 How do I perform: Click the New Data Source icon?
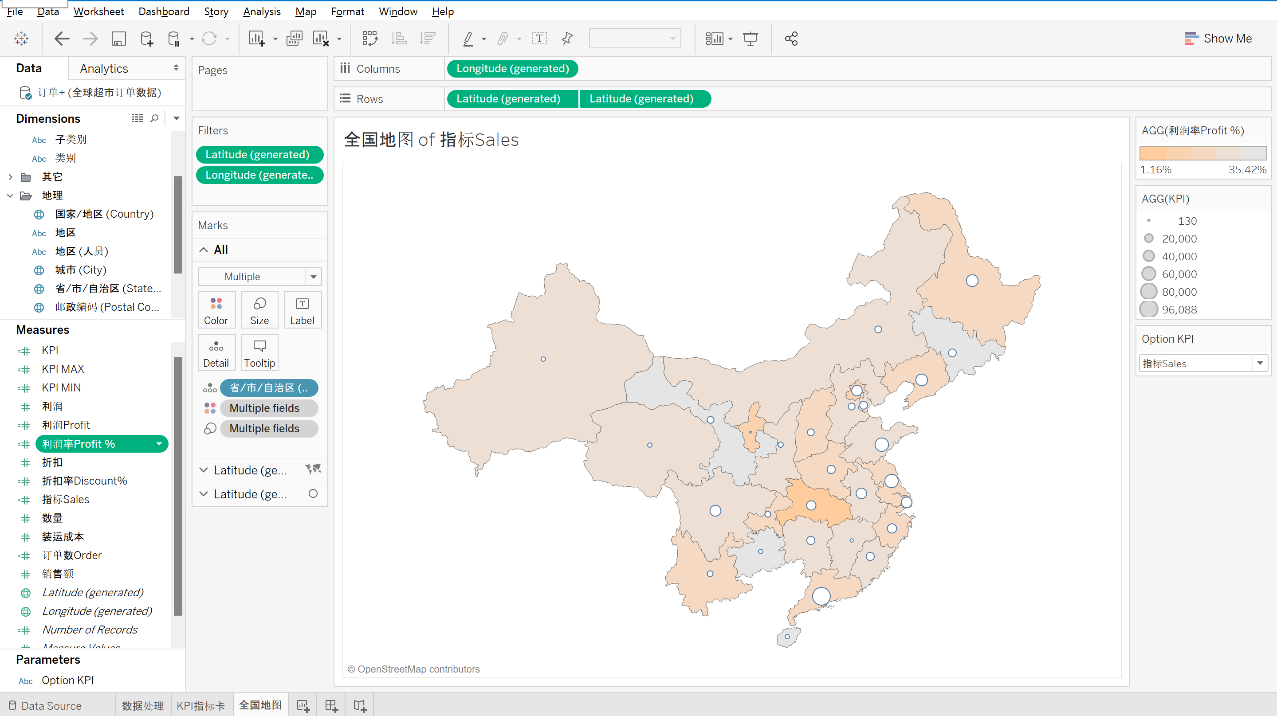147,39
